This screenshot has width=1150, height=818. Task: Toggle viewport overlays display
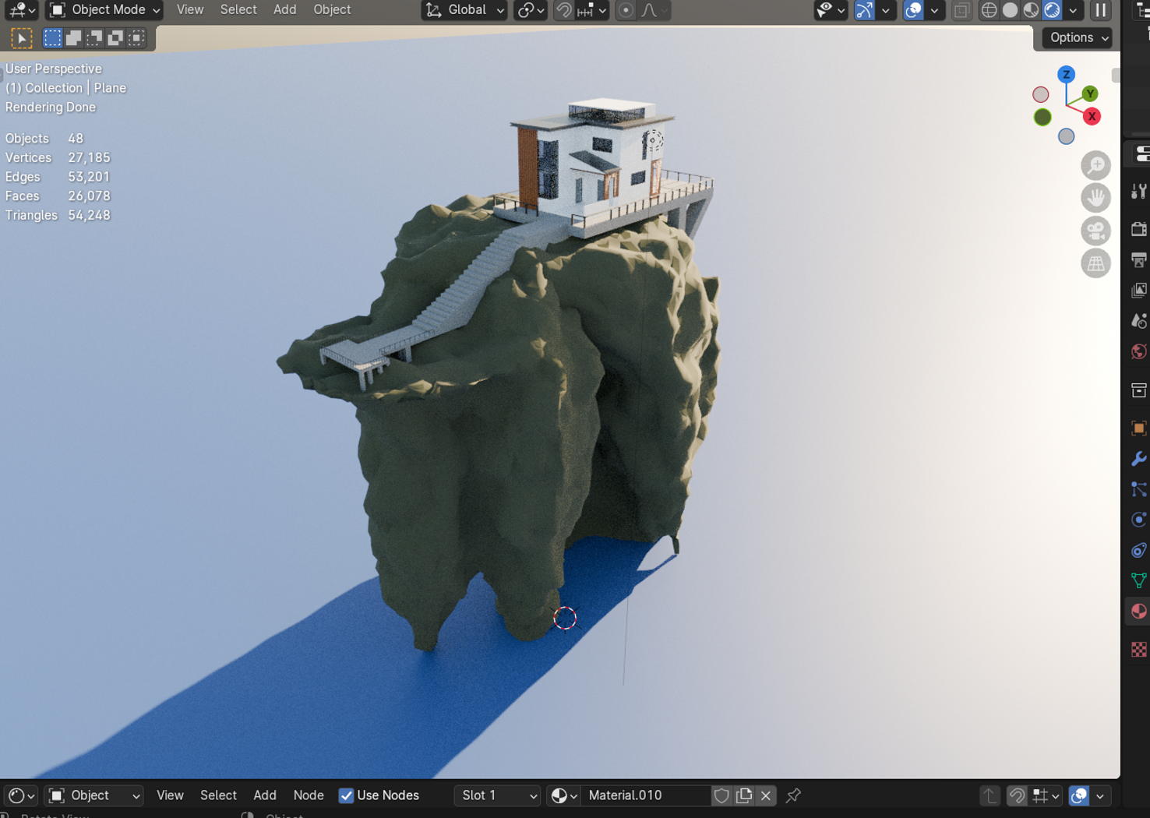[x=913, y=10]
